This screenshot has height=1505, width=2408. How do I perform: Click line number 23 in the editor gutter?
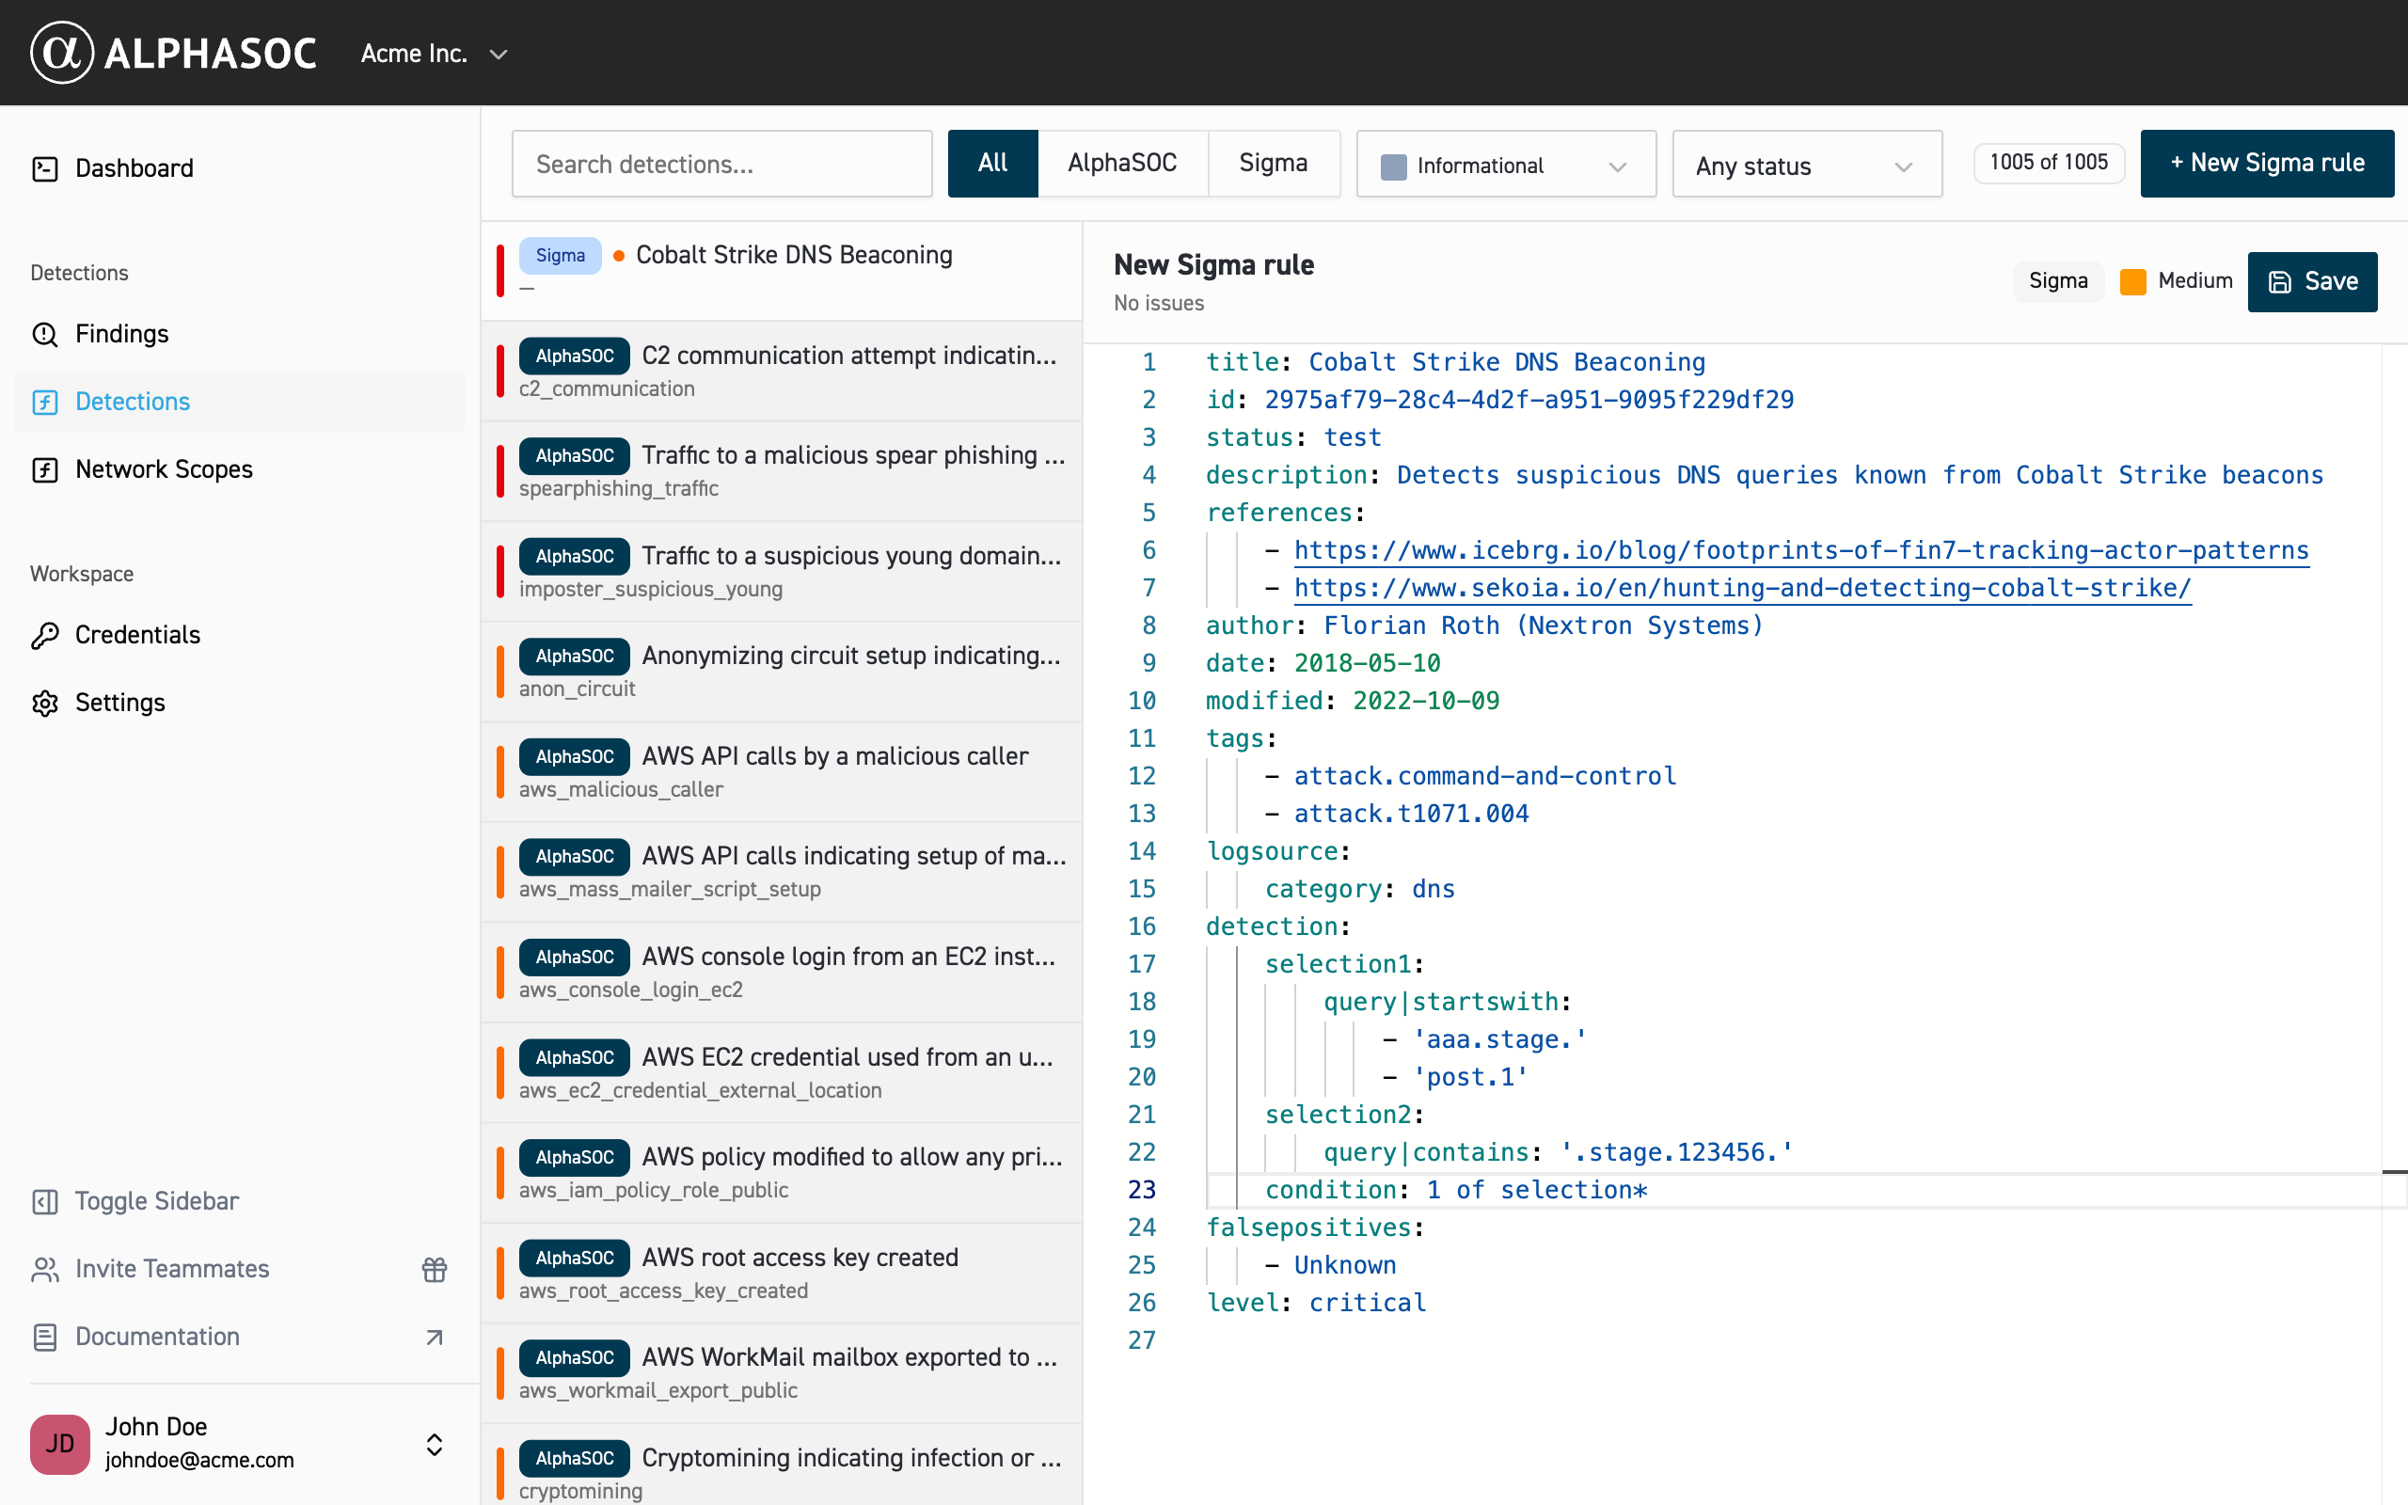1141,1191
